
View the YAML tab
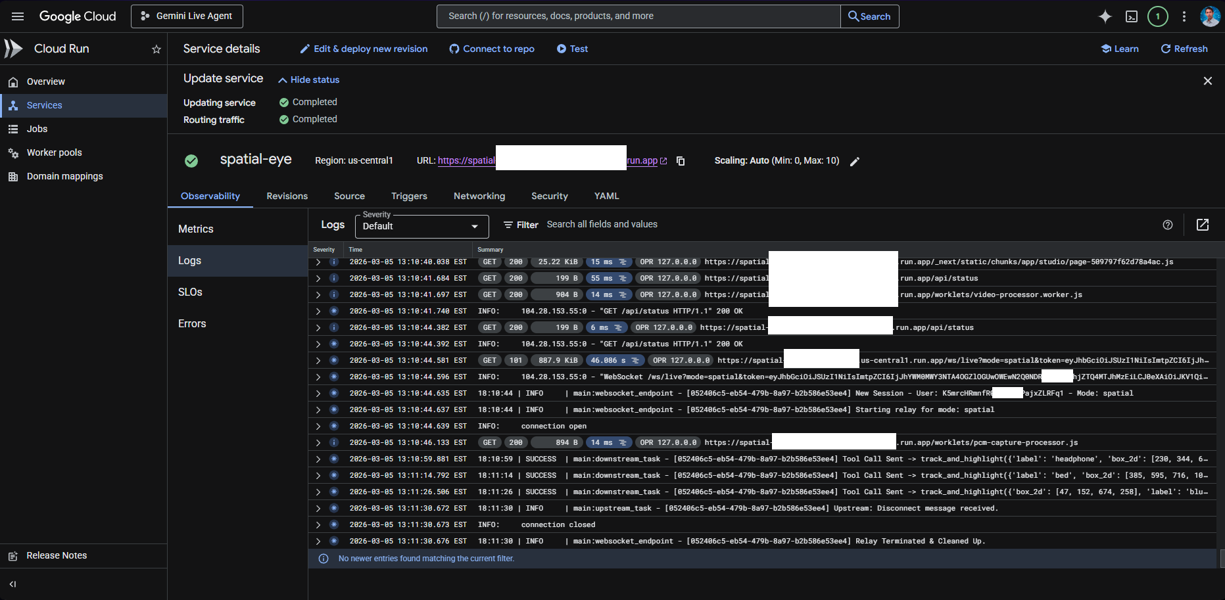[607, 196]
